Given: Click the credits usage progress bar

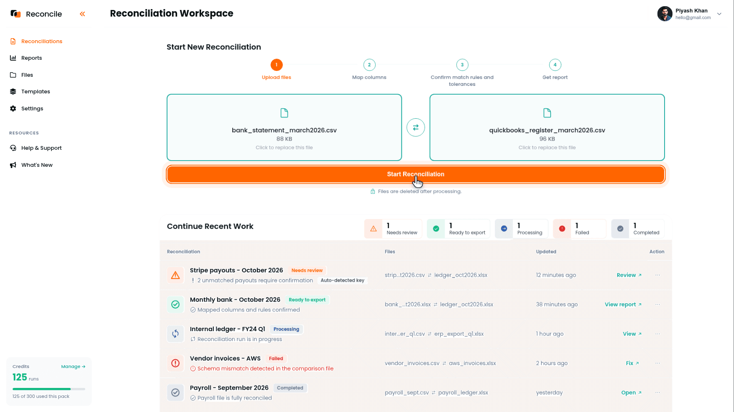Looking at the screenshot, I should [49, 389].
